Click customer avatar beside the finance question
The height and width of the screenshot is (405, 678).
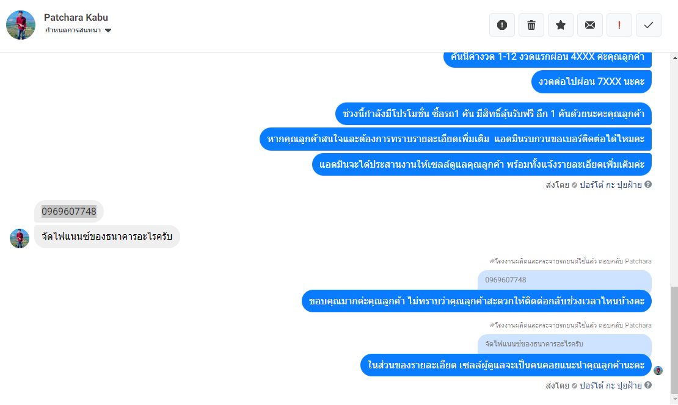click(20, 238)
